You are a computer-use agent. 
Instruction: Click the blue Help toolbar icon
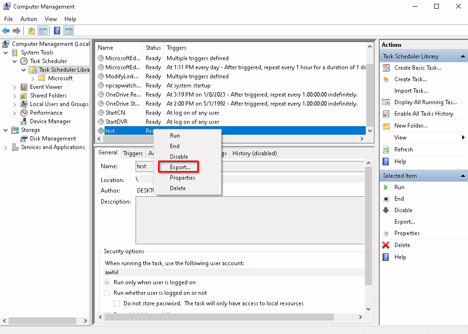(x=57, y=31)
